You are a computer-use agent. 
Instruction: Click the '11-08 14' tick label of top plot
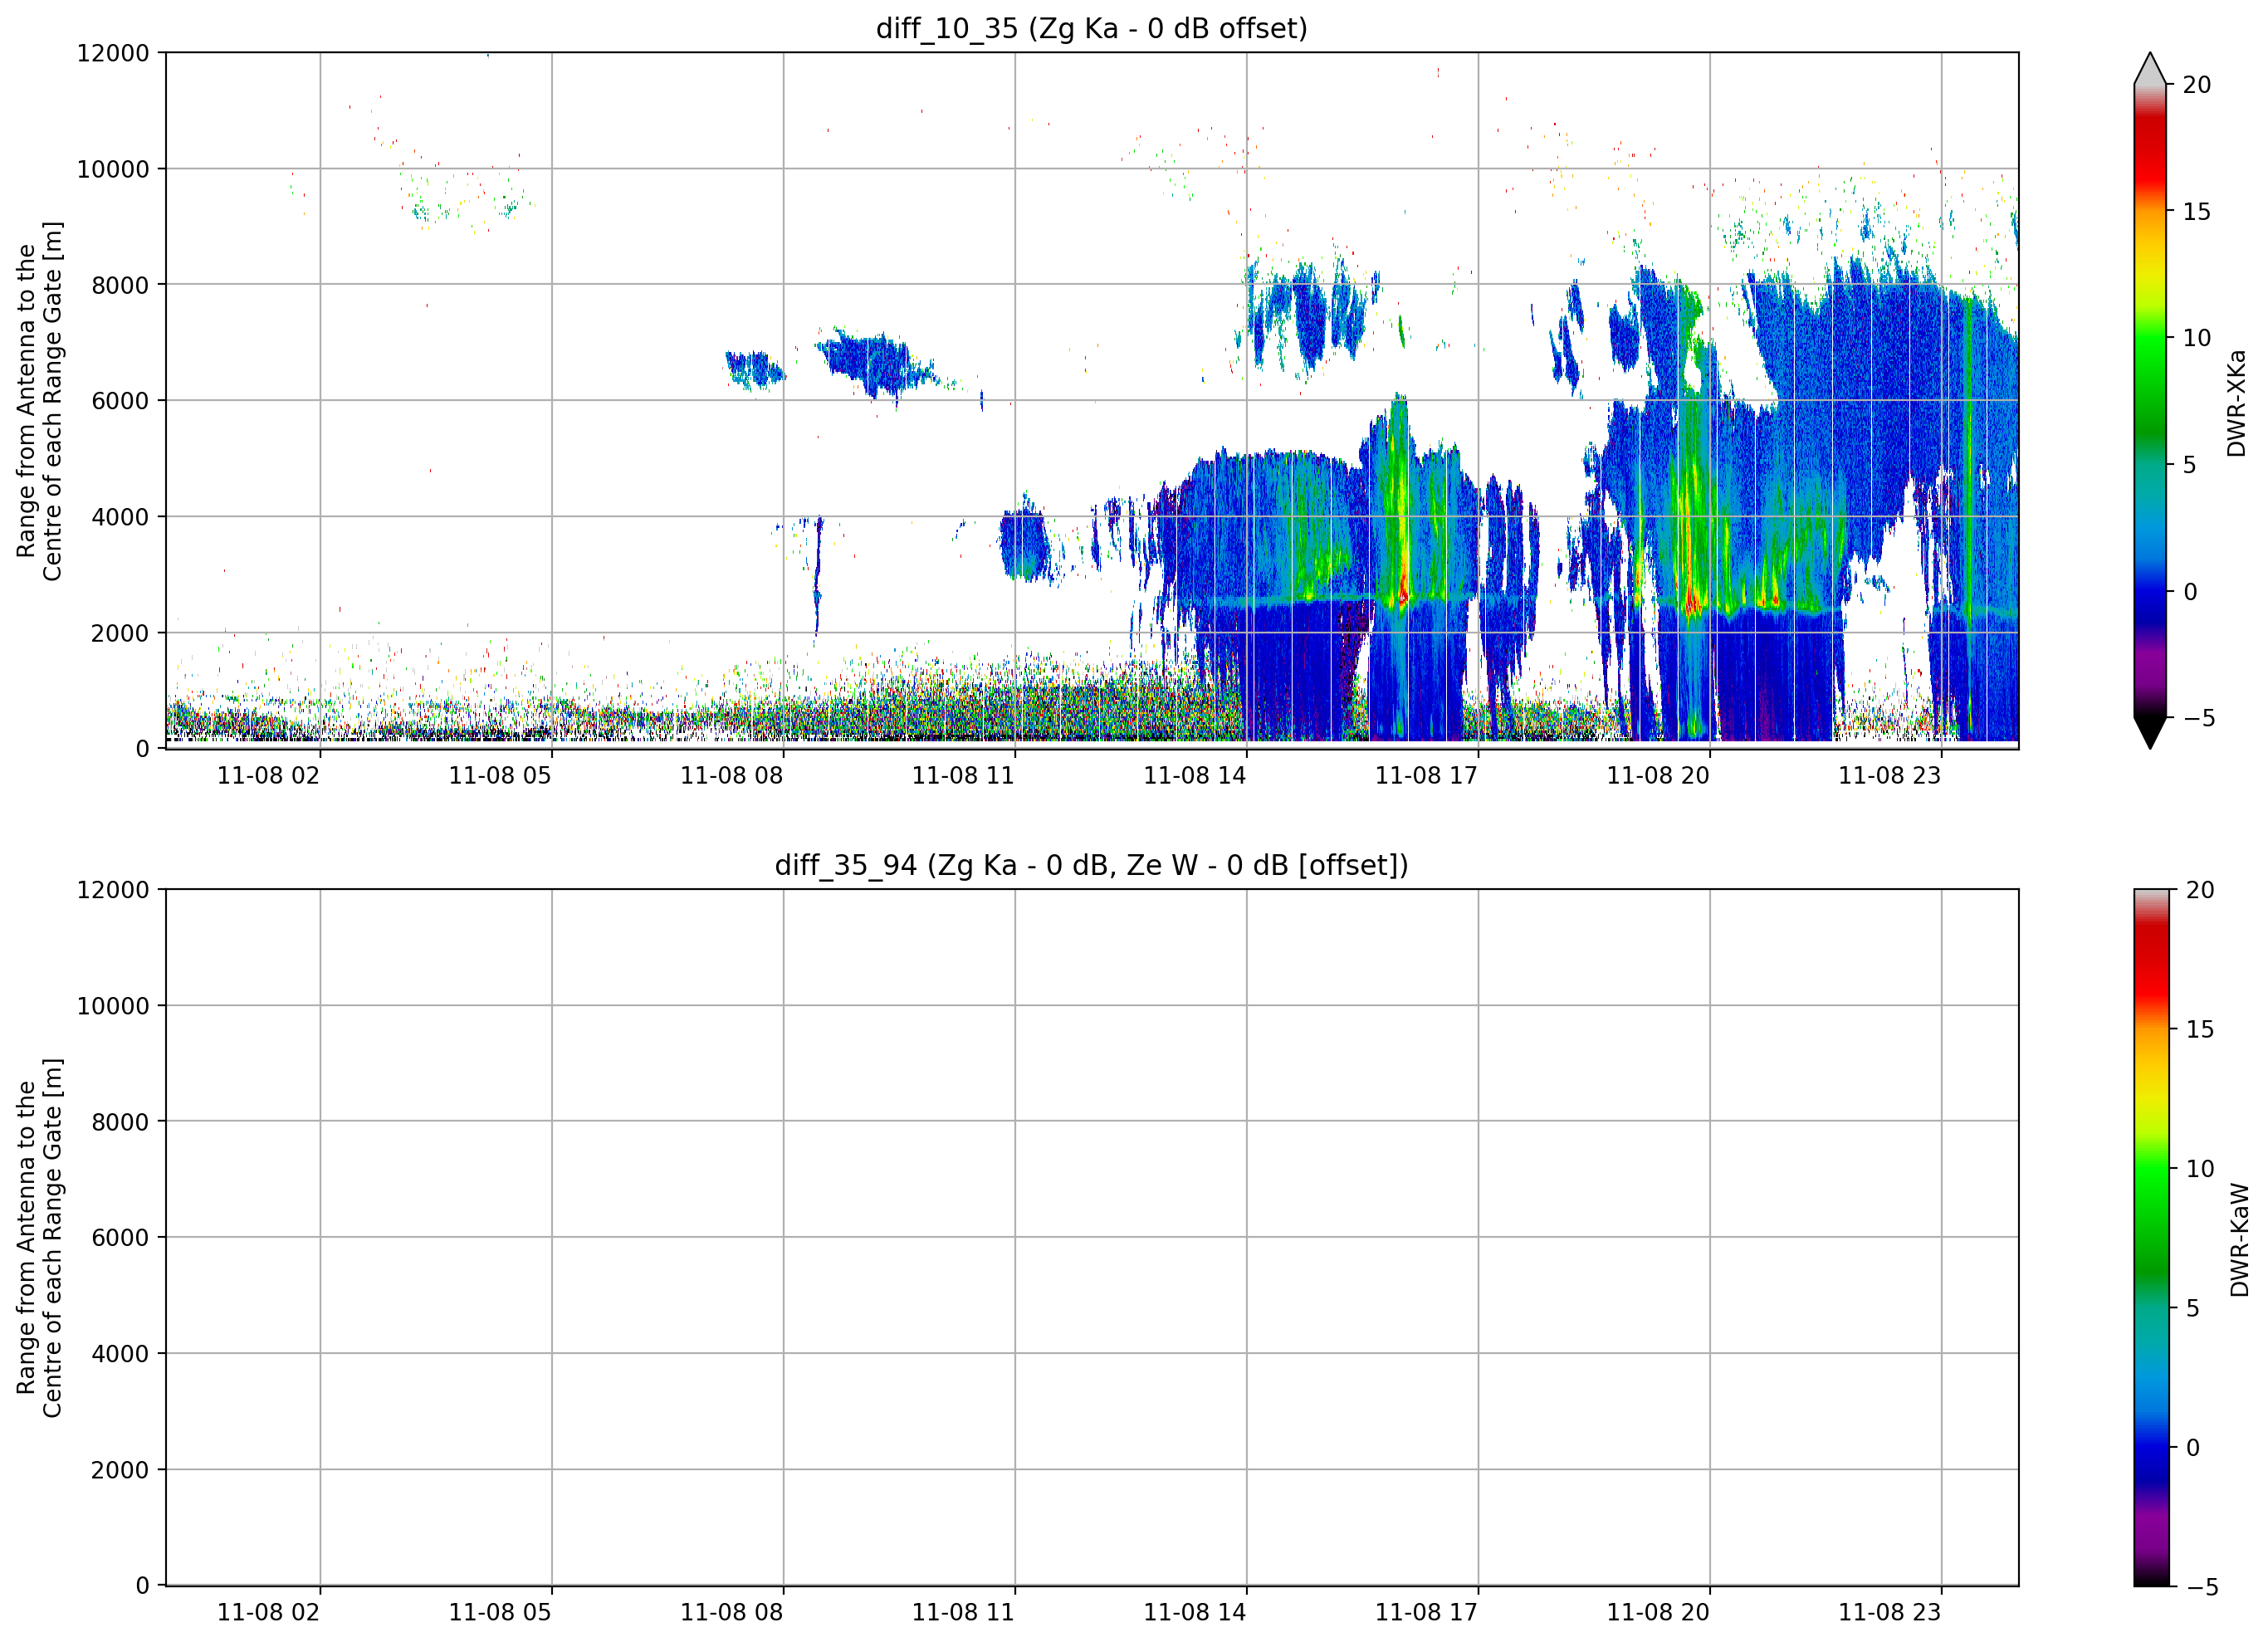pyautogui.click(x=1195, y=776)
